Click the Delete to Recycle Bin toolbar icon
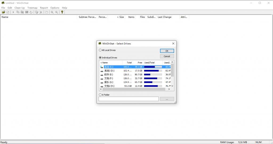273x144 pixels. point(37,12)
